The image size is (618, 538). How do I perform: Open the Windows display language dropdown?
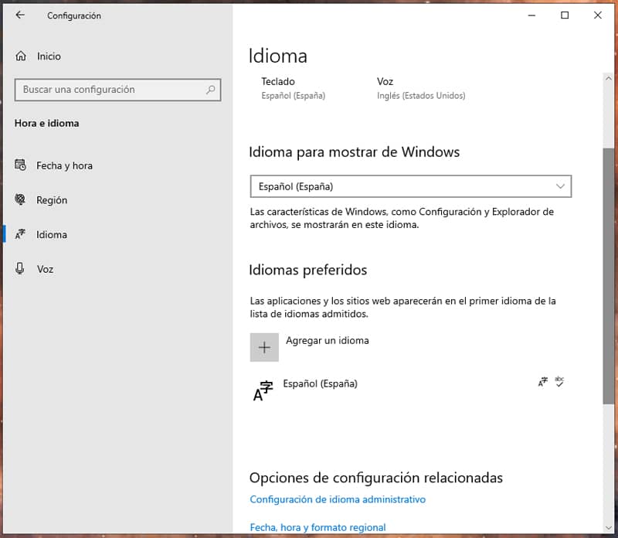pyautogui.click(x=411, y=186)
